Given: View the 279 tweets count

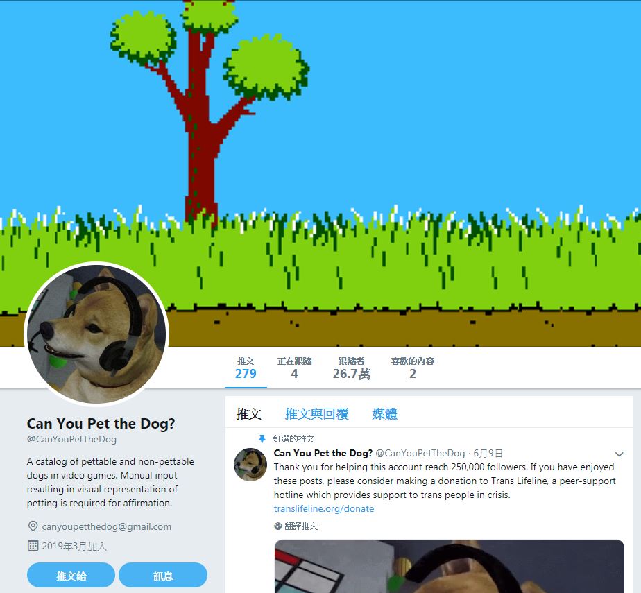Looking at the screenshot, I should (246, 368).
